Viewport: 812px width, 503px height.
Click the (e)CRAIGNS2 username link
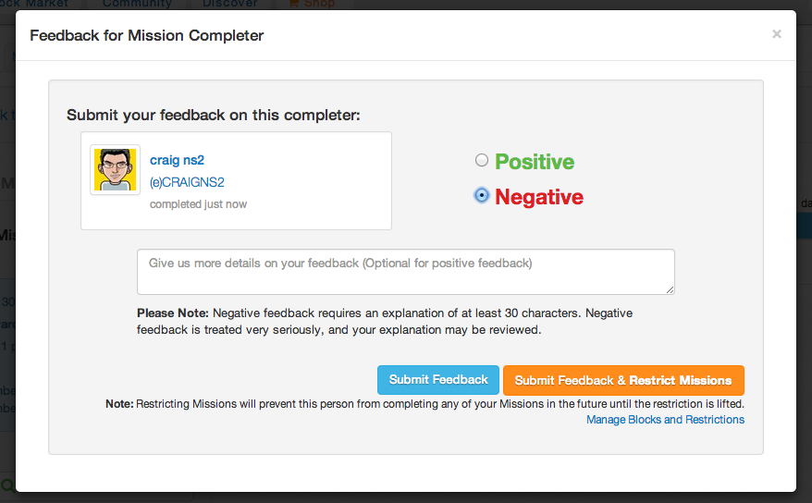tap(187, 183)
